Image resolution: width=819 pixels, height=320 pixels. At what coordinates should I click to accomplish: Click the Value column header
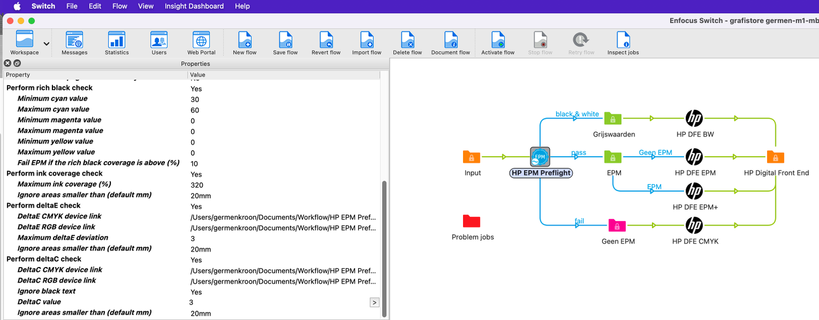point(284,75)
